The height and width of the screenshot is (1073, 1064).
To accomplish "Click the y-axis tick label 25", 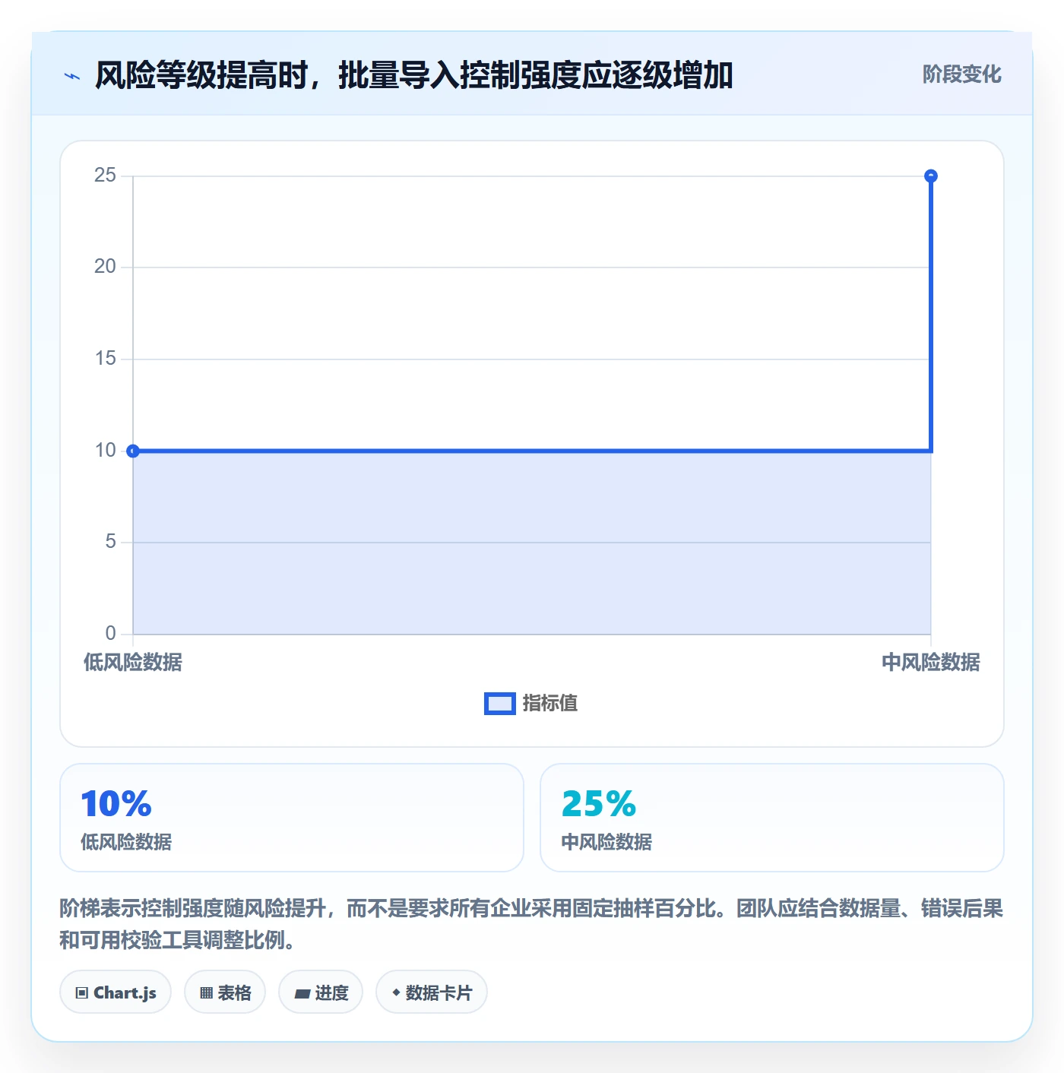I will click(105, 176).
